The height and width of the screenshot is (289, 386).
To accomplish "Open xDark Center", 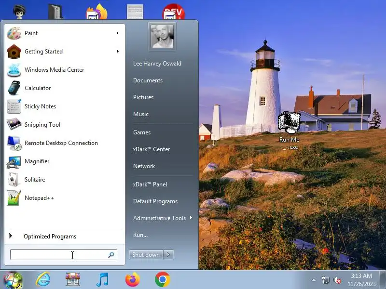I will (x=152, y=149).
